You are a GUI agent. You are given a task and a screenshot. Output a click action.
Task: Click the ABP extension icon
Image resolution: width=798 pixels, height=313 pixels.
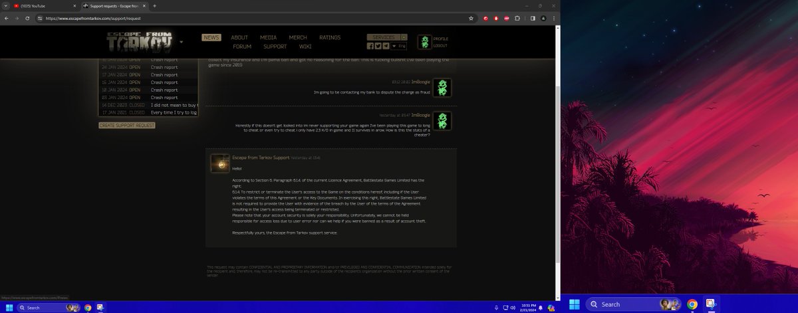click(507, 18)
